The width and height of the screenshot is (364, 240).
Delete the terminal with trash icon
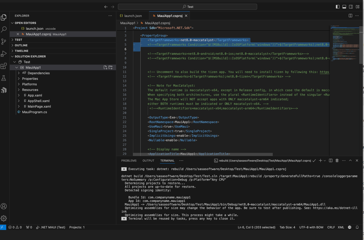pyautogui.click(x=337, y=161)
